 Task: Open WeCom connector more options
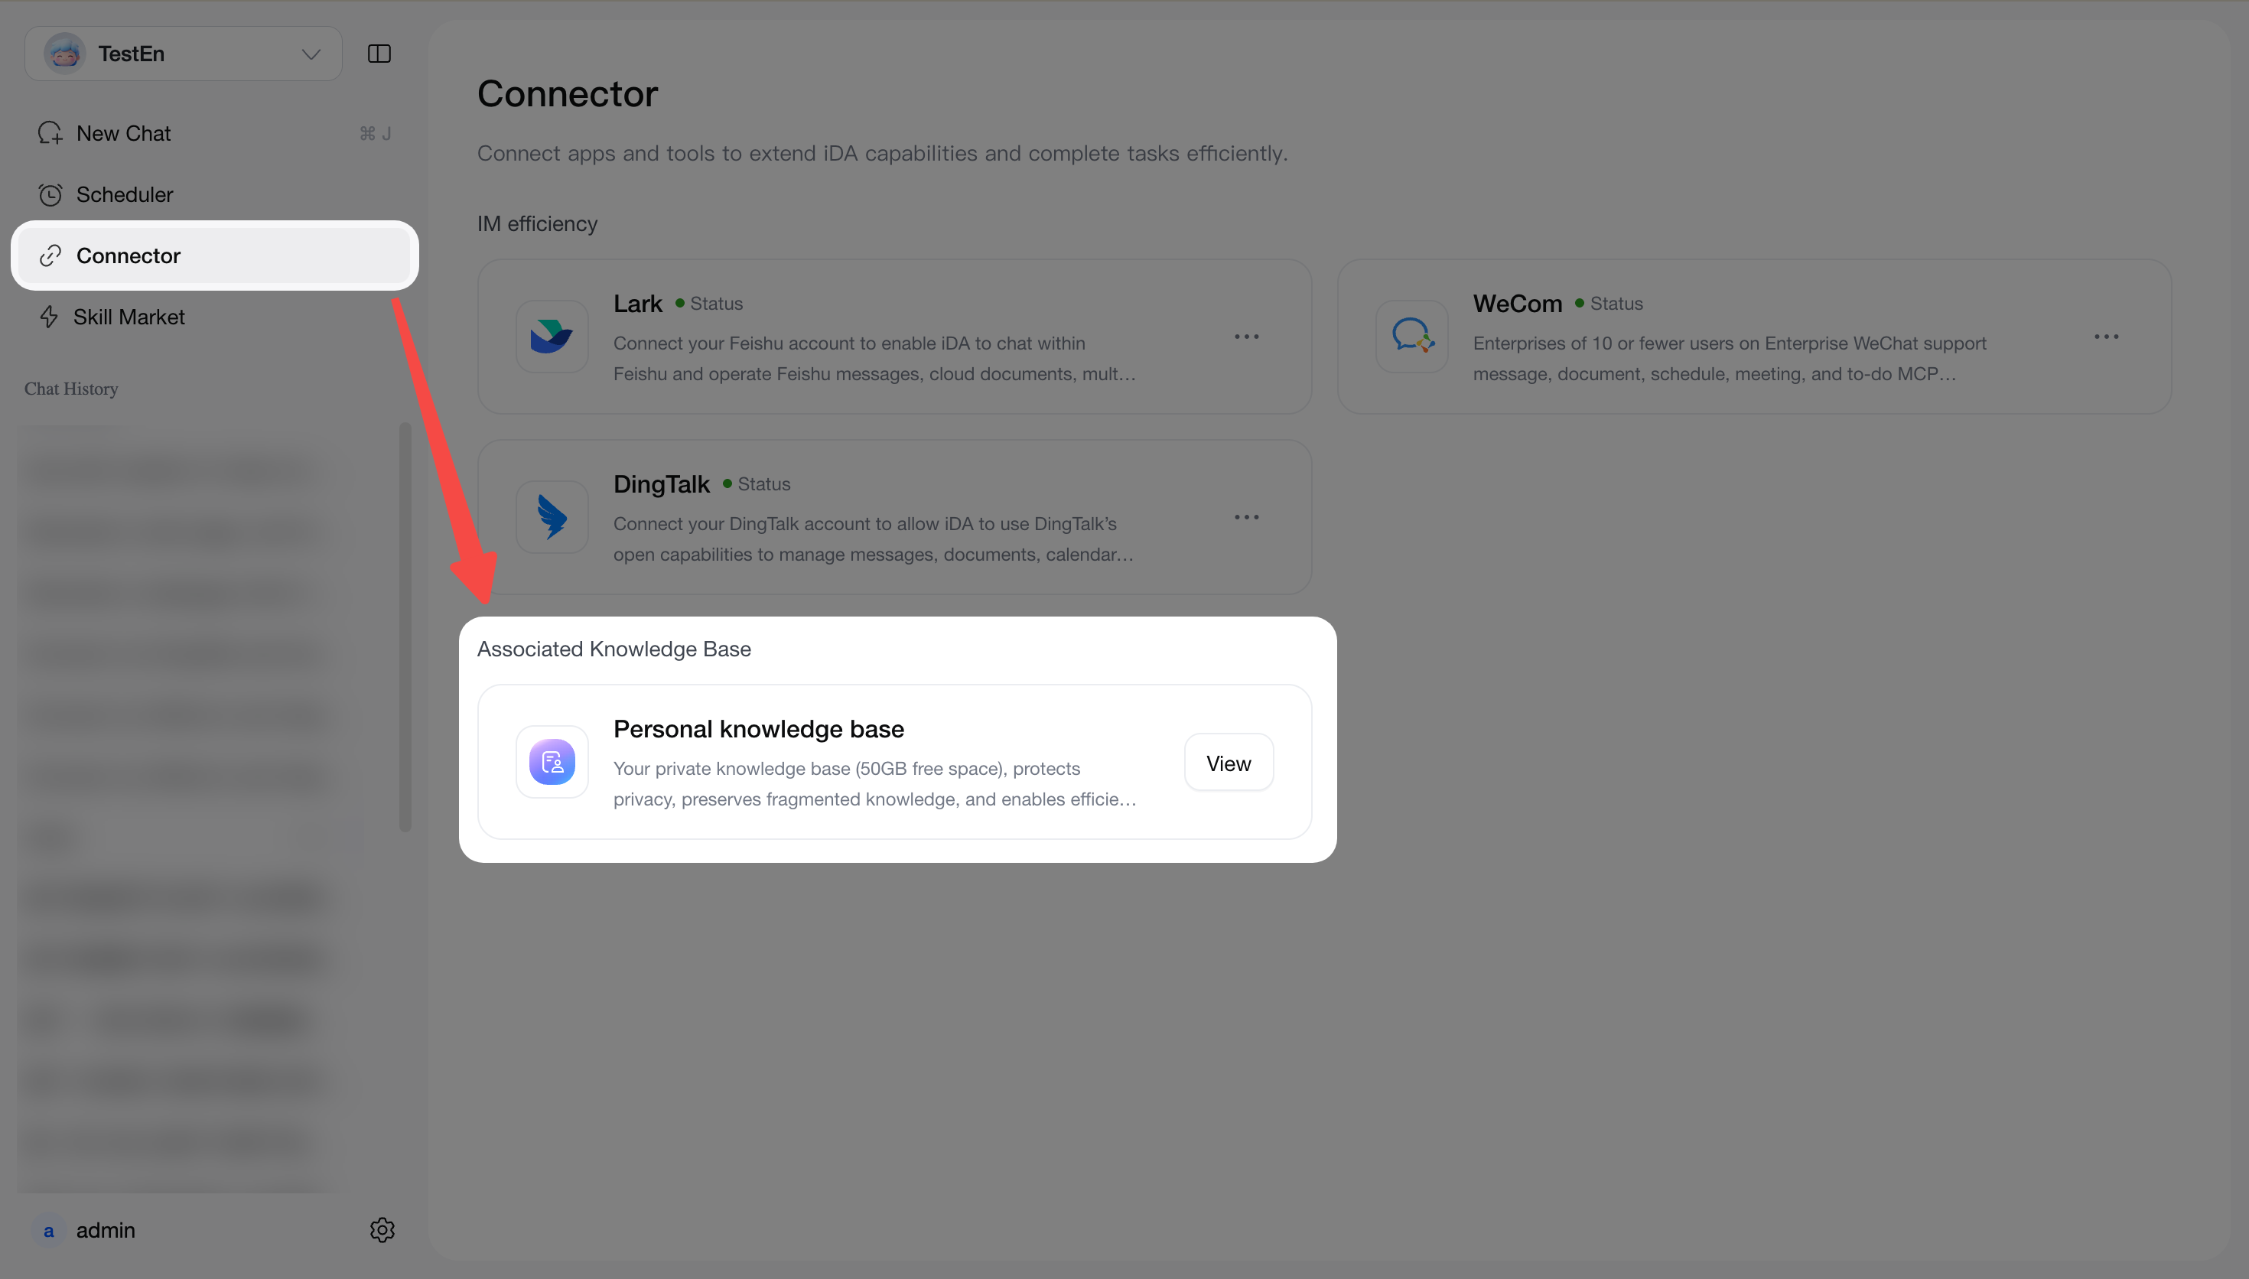2106,337
